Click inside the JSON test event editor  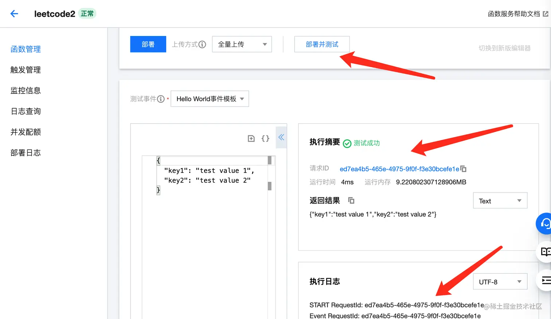[x=208, y=237]
